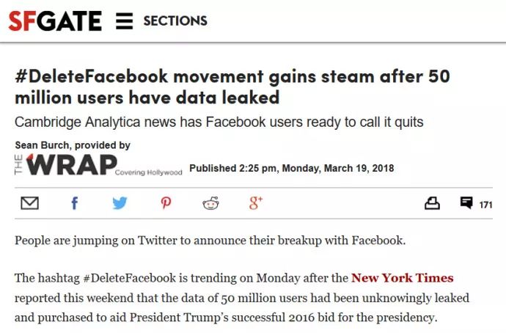Print the article using printer icon

(432, 203)
